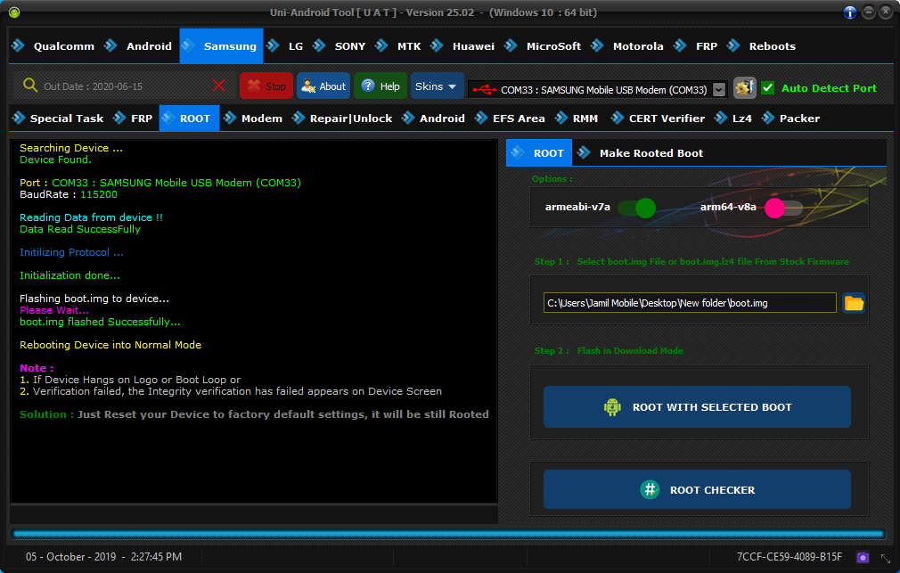Click the magnifier search icon
This screenshot has height=573, width=900.
(x=29, y=86)
